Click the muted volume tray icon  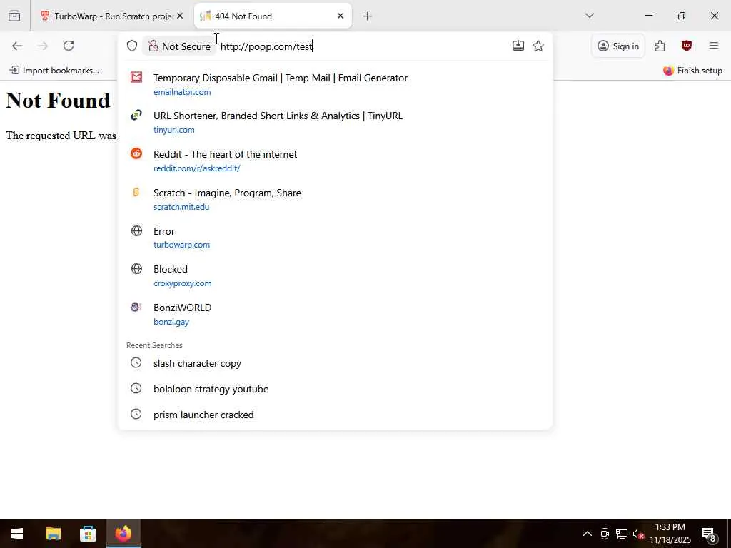tap(638, 534)
